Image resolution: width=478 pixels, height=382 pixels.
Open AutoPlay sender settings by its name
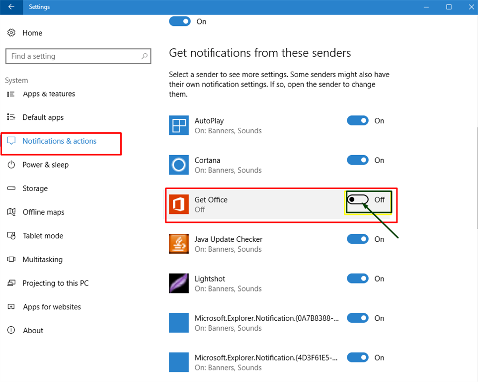pyautogui.click(x=209, y=121)
